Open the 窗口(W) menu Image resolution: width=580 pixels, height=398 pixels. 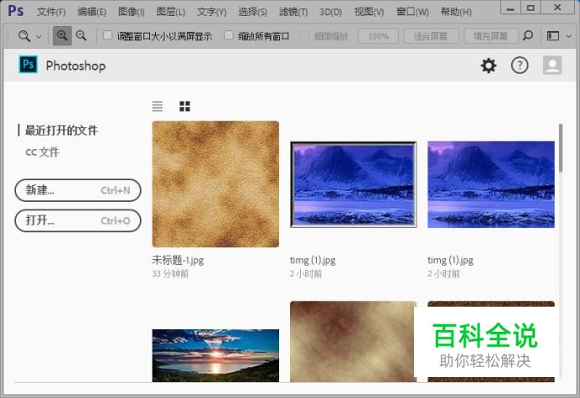click(x=412, y=12)
